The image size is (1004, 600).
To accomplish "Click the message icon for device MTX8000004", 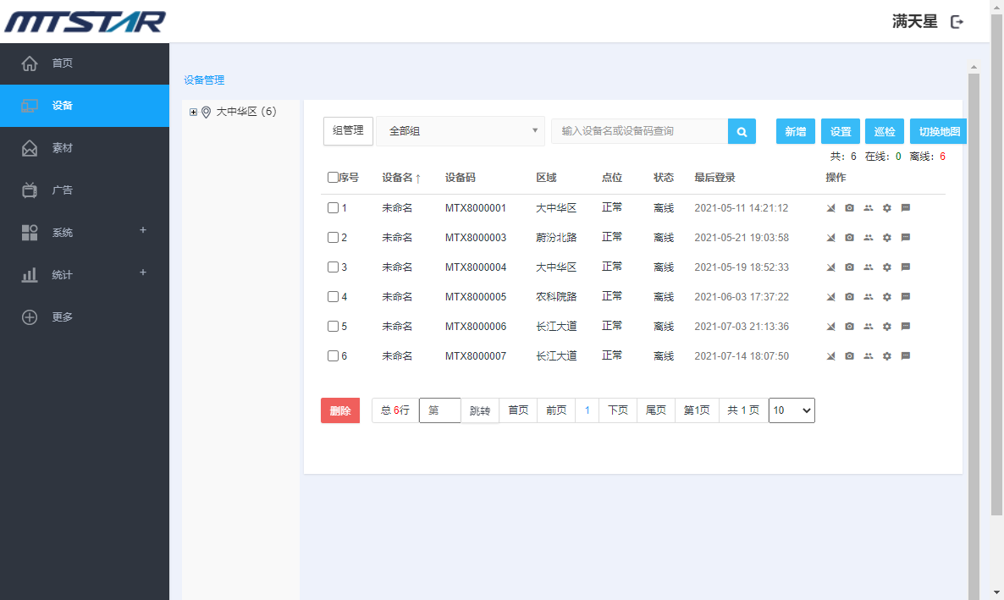I will (906, 267).
